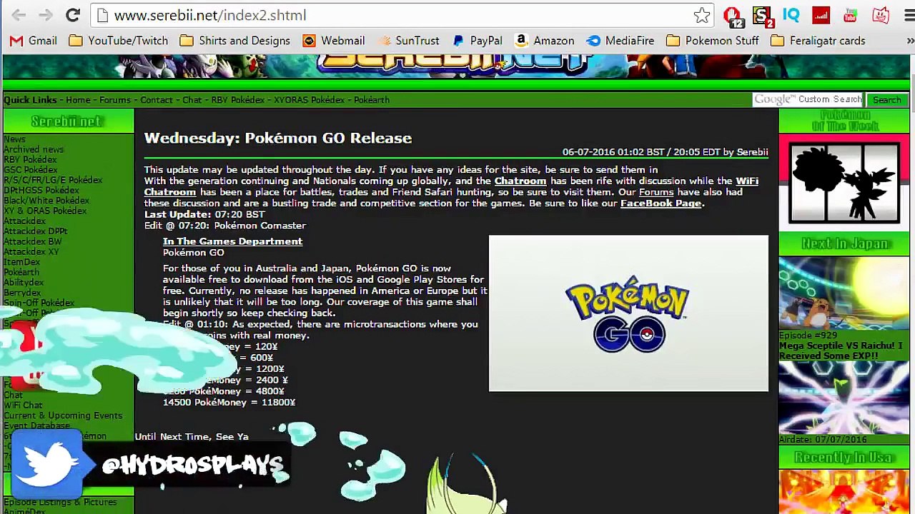Select XYORAS Pokédex in the Quick Links bar
Image resolution: width=915 pixels, height=514 pixels.
[309, 100]
